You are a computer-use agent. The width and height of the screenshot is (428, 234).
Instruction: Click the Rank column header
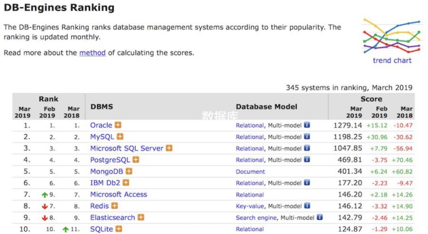coord(48,99)
